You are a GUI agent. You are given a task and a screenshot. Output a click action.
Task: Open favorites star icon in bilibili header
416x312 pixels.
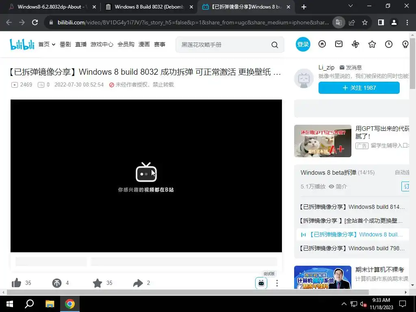[372, 44]
